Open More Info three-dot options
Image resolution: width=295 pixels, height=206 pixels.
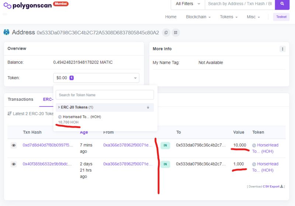coord(282,49)
